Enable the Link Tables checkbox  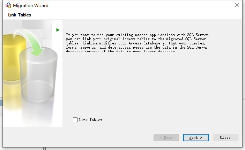point(75,120)
